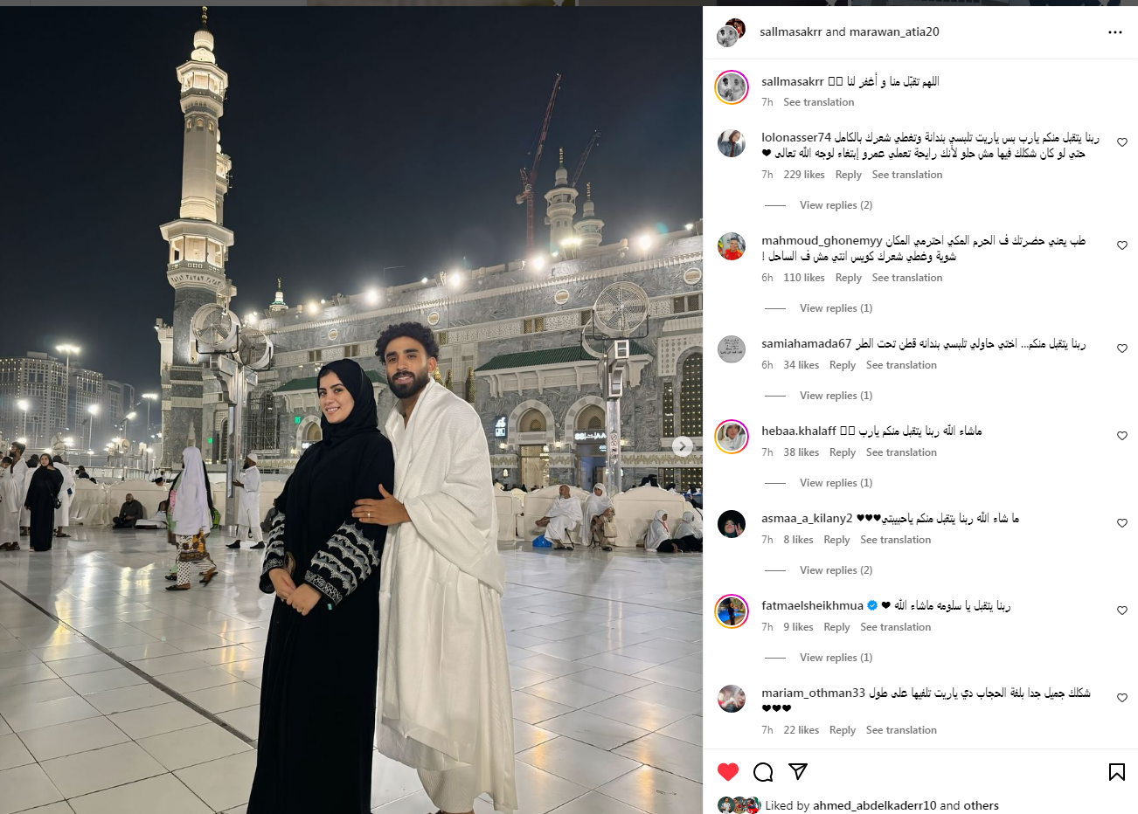
Task: Like lolonasser74's comment with heart
Action: click(x=1122, y=142)
